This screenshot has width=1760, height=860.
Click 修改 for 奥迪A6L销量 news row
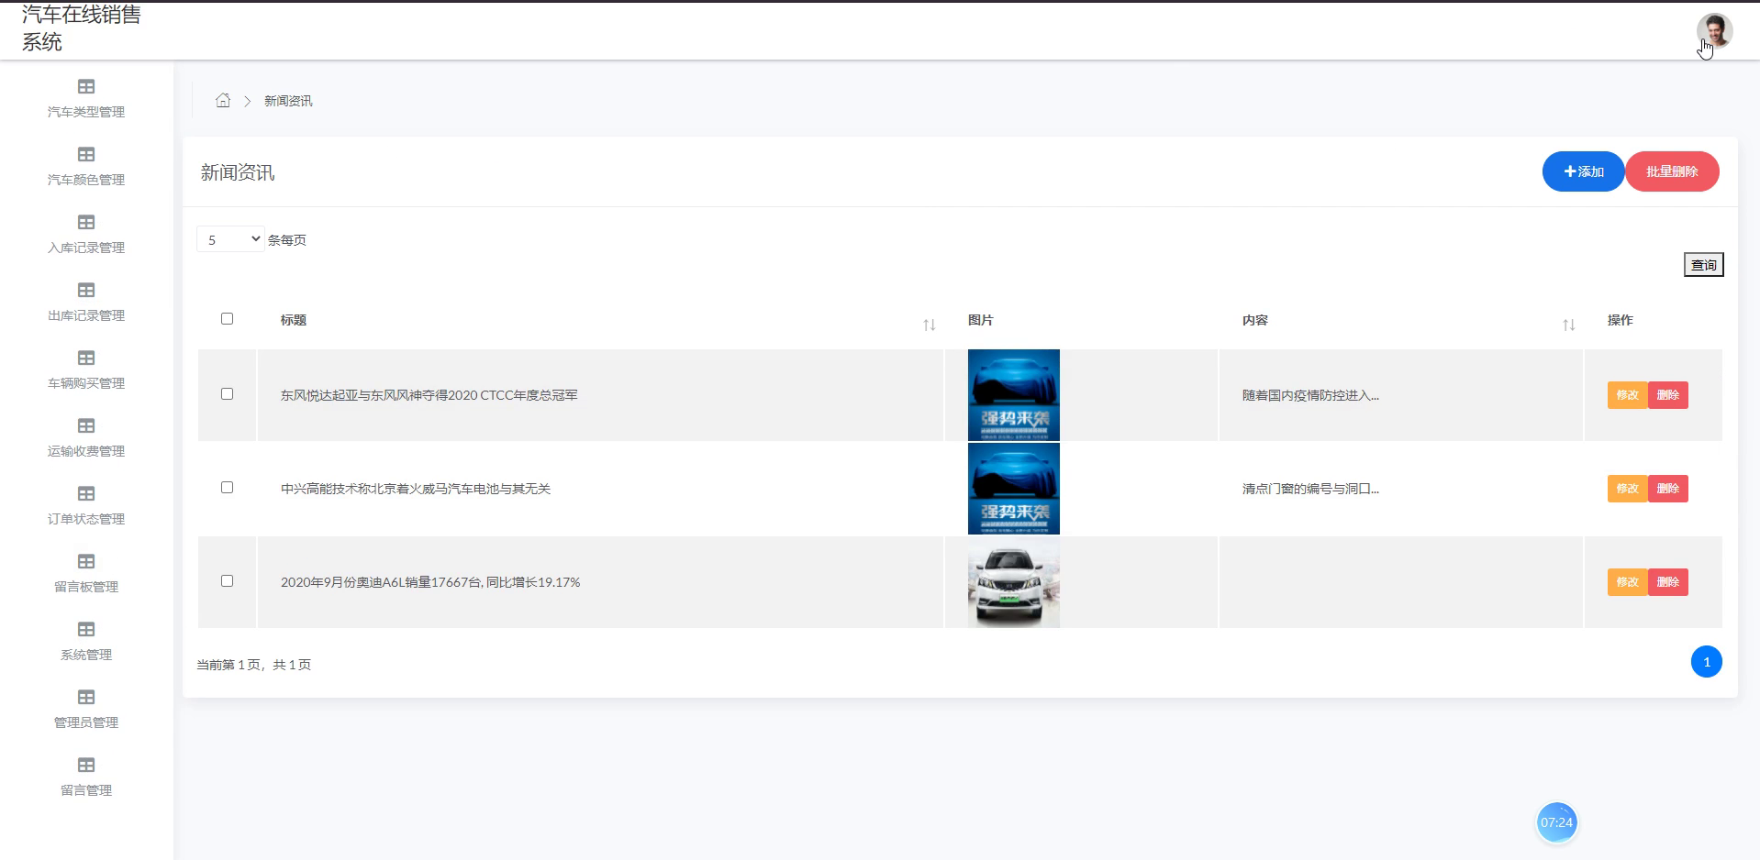(1627, 582)
